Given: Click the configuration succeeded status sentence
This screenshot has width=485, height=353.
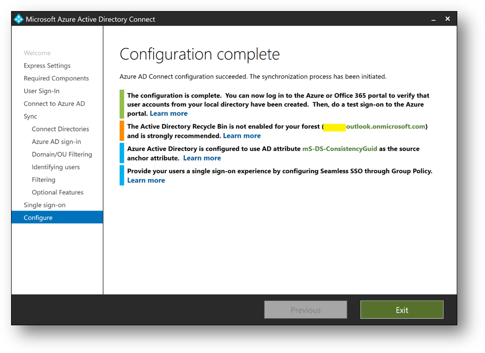Looking at the screenshot, I should click(x=253, y=77).
